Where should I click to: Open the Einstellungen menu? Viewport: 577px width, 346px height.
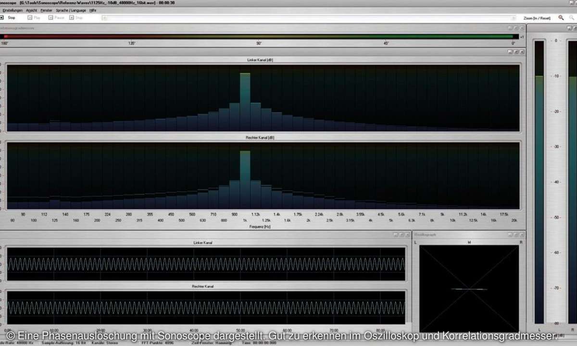(13, 10)
